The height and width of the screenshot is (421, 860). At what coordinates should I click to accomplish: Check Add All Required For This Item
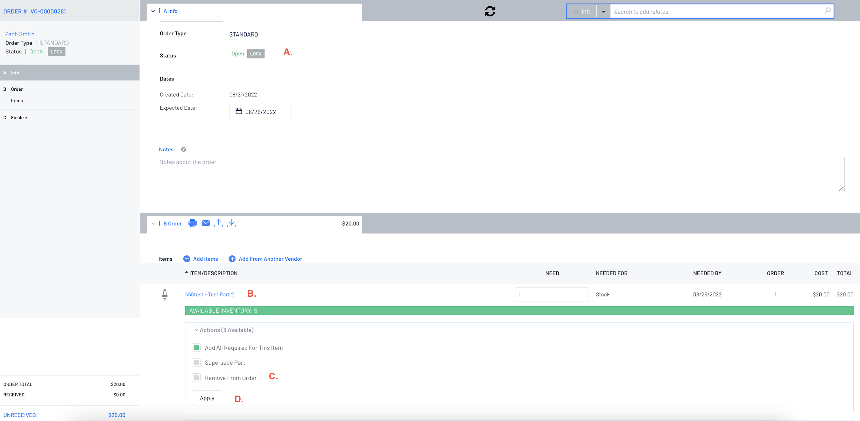196,348
